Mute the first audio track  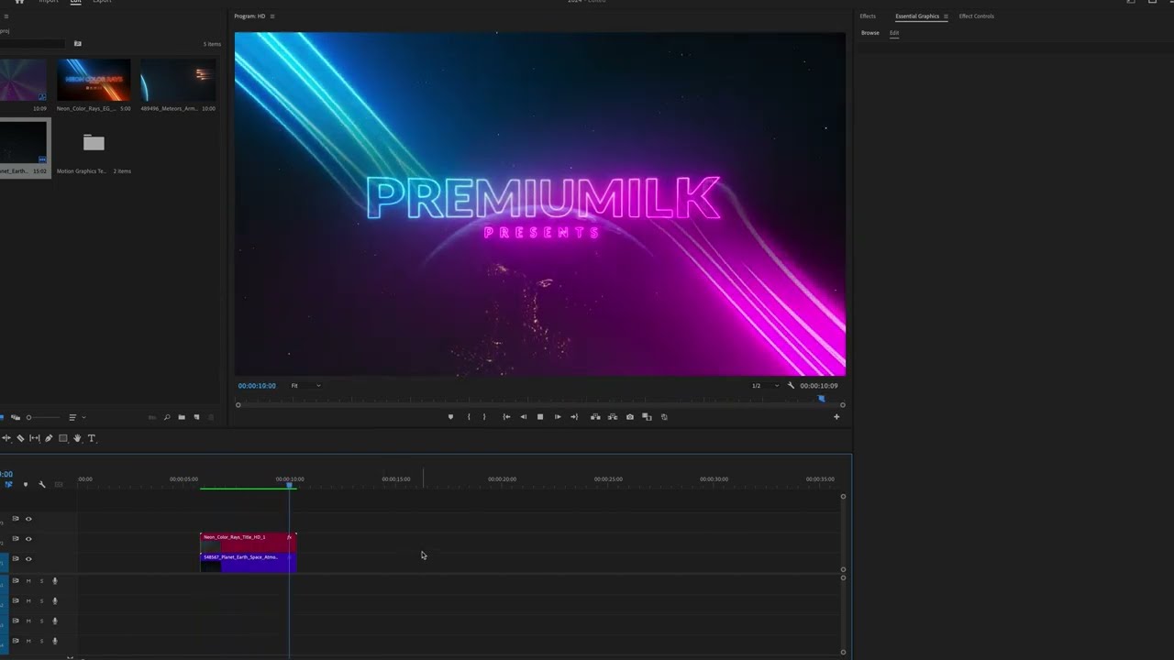click(x=28, y=581)
